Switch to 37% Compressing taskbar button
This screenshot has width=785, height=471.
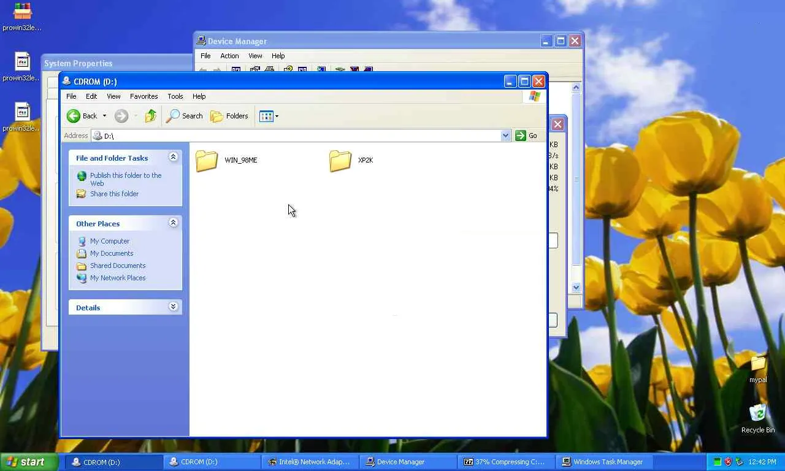[x=507, y=462]
